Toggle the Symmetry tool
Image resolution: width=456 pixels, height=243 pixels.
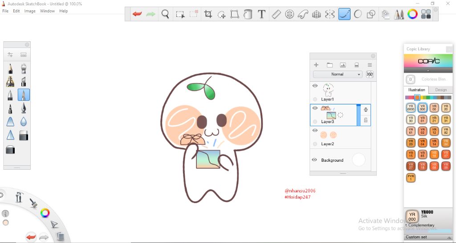(330, 14)
